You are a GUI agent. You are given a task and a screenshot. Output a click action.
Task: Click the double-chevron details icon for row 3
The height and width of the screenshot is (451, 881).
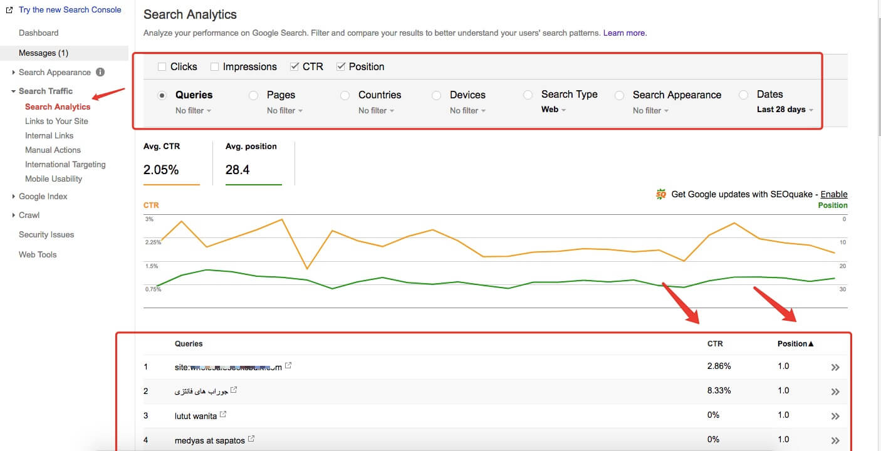835,417
